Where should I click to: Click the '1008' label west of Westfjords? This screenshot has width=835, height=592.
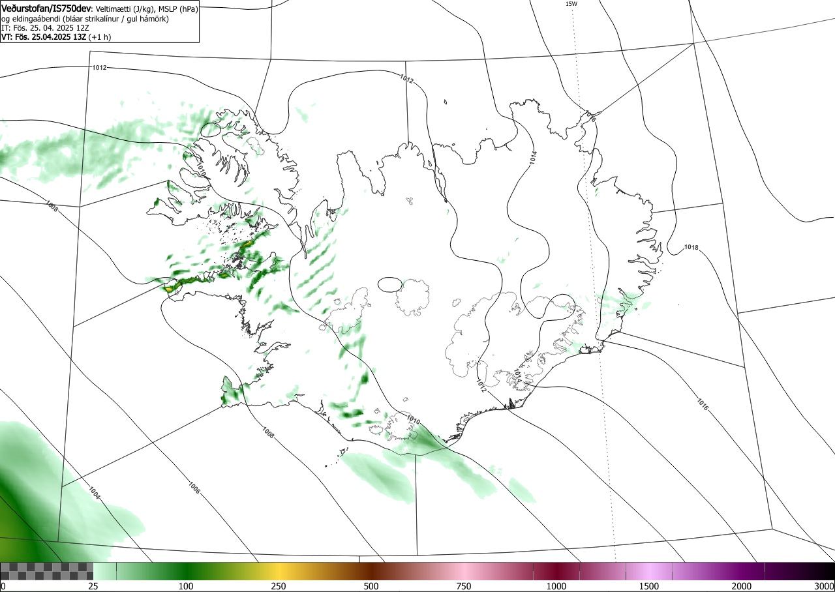point(52,207)
